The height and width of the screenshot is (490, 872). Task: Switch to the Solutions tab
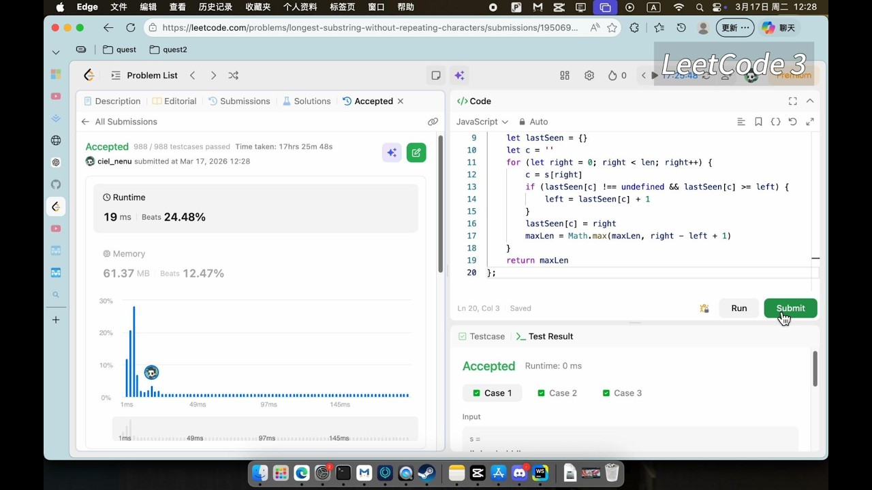coord(307,101)
